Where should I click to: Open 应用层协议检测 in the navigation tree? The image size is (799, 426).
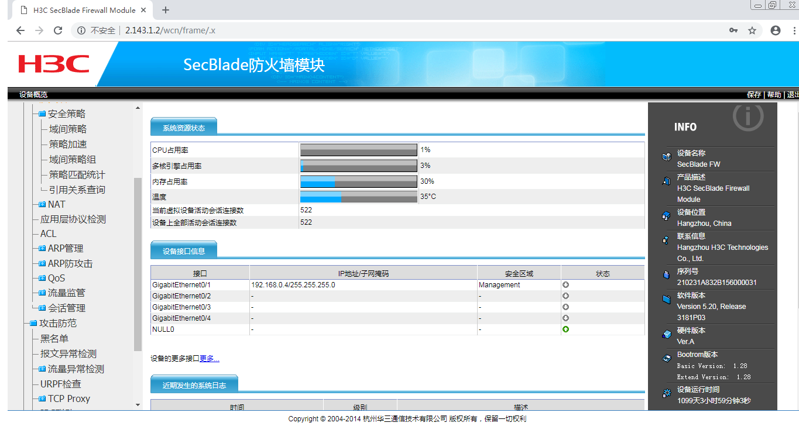pos(73,219)
